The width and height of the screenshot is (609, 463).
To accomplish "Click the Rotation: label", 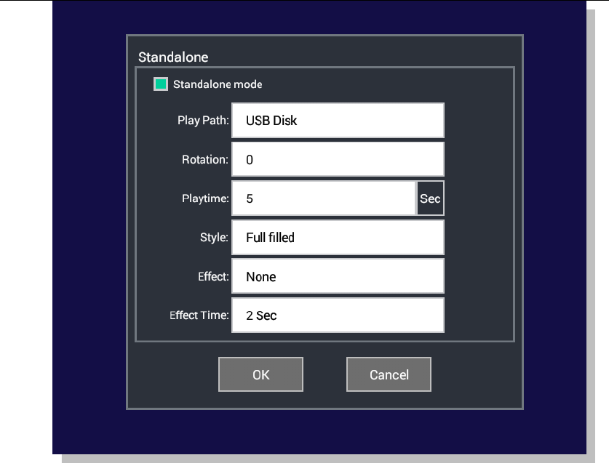I will [x=205, y=159].
